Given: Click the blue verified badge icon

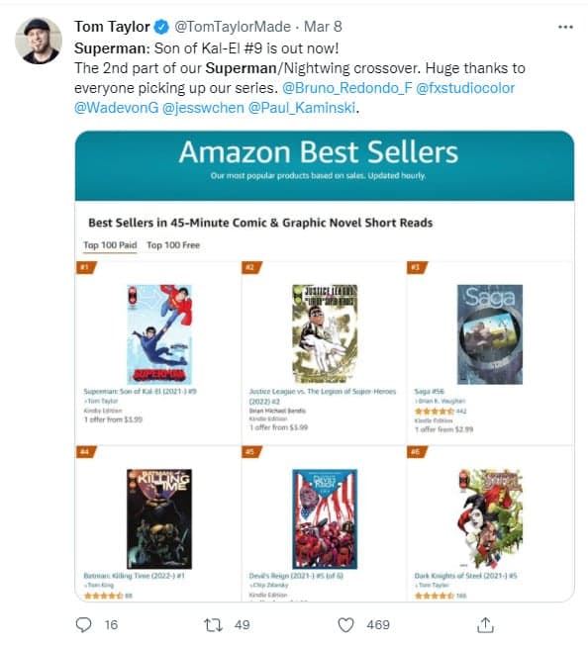Looking at the screenshot, I should [161, 27].
